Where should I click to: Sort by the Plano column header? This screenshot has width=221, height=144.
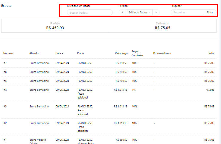80,53
